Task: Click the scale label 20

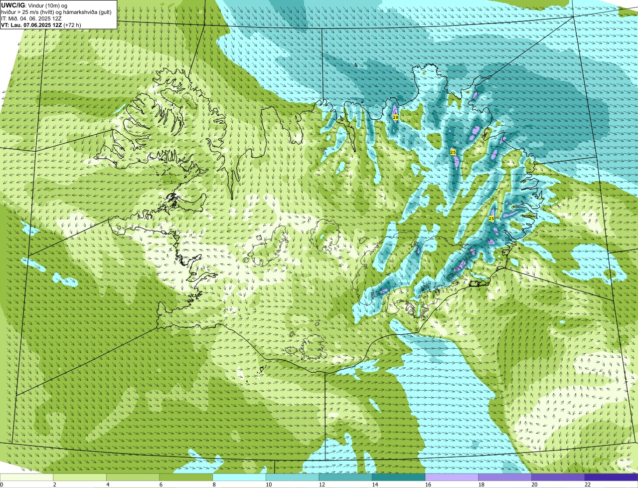Action: 534,485
